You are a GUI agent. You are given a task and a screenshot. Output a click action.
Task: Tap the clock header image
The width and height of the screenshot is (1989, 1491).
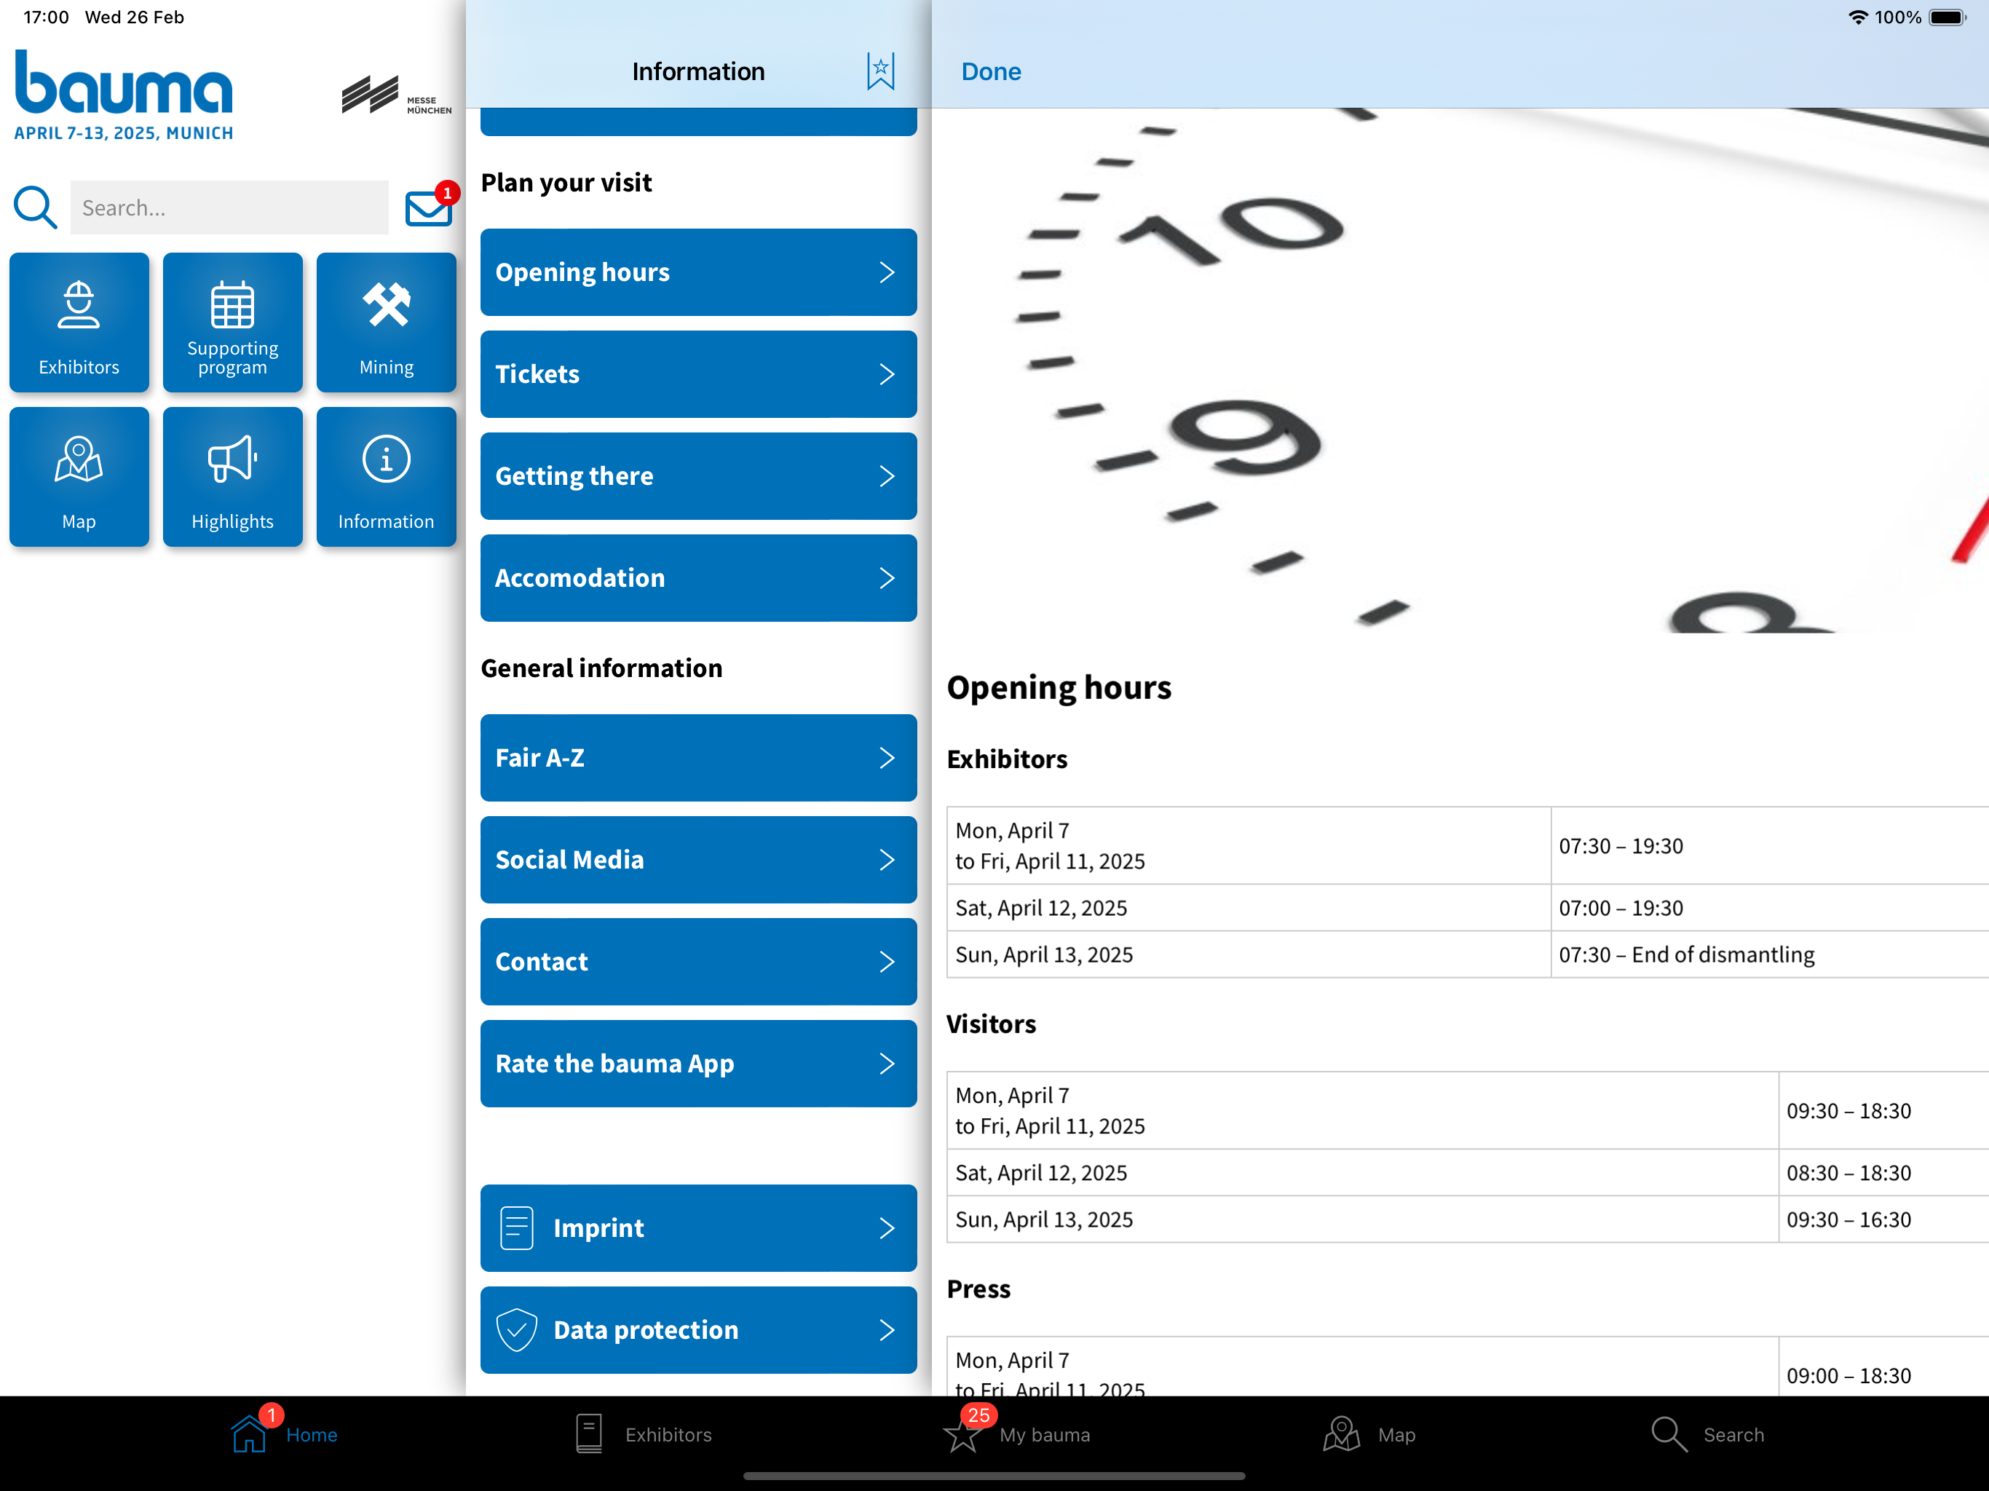click(1460, 371)
